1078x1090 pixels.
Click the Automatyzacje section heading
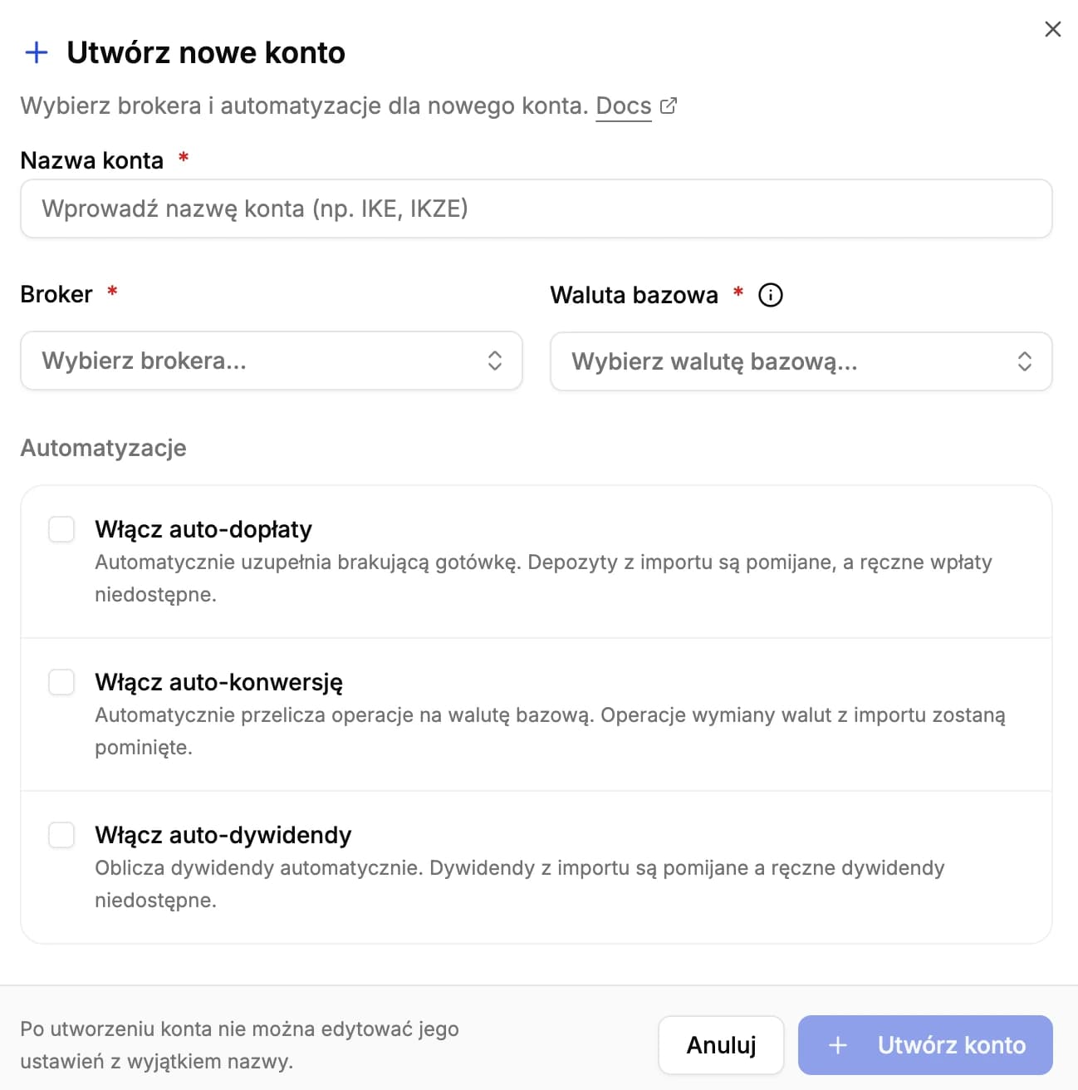click(x=103, y=448)
